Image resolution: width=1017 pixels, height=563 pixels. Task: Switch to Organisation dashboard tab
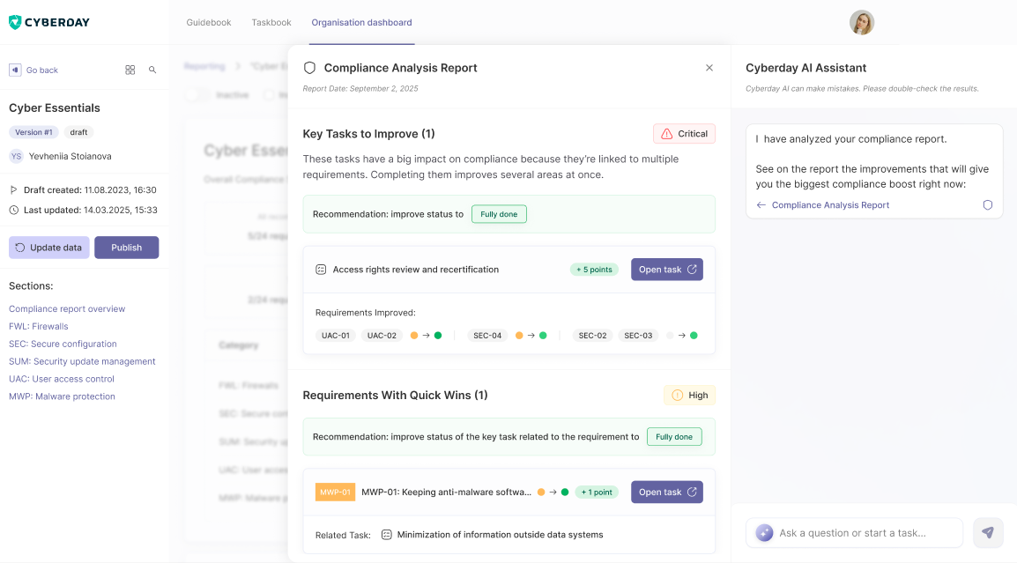(x=361, y=22)
